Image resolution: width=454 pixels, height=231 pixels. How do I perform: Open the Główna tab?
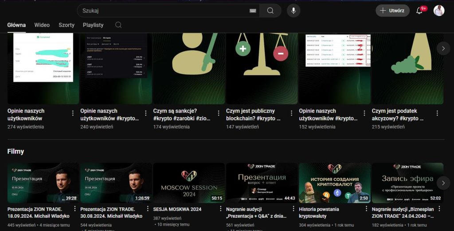[16, 25]
